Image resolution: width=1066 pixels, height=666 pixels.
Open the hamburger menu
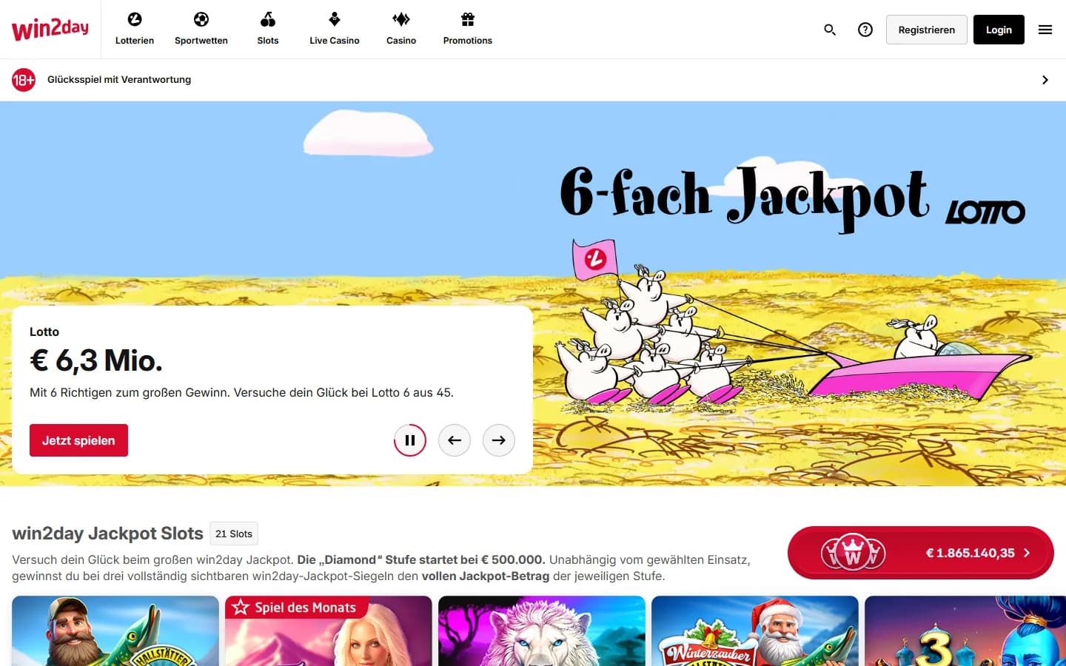coord(1045,30)
